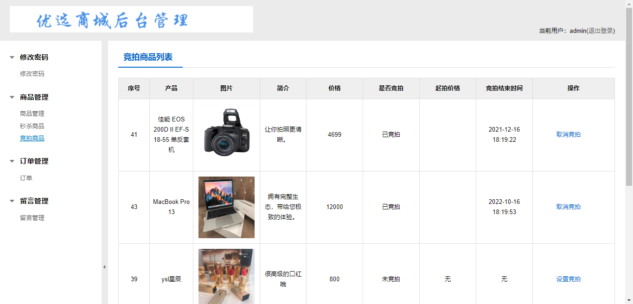Click the 修改密码 section heading
Screen dimensions: 633x304
pyautogui.click(x=34, y=57)
